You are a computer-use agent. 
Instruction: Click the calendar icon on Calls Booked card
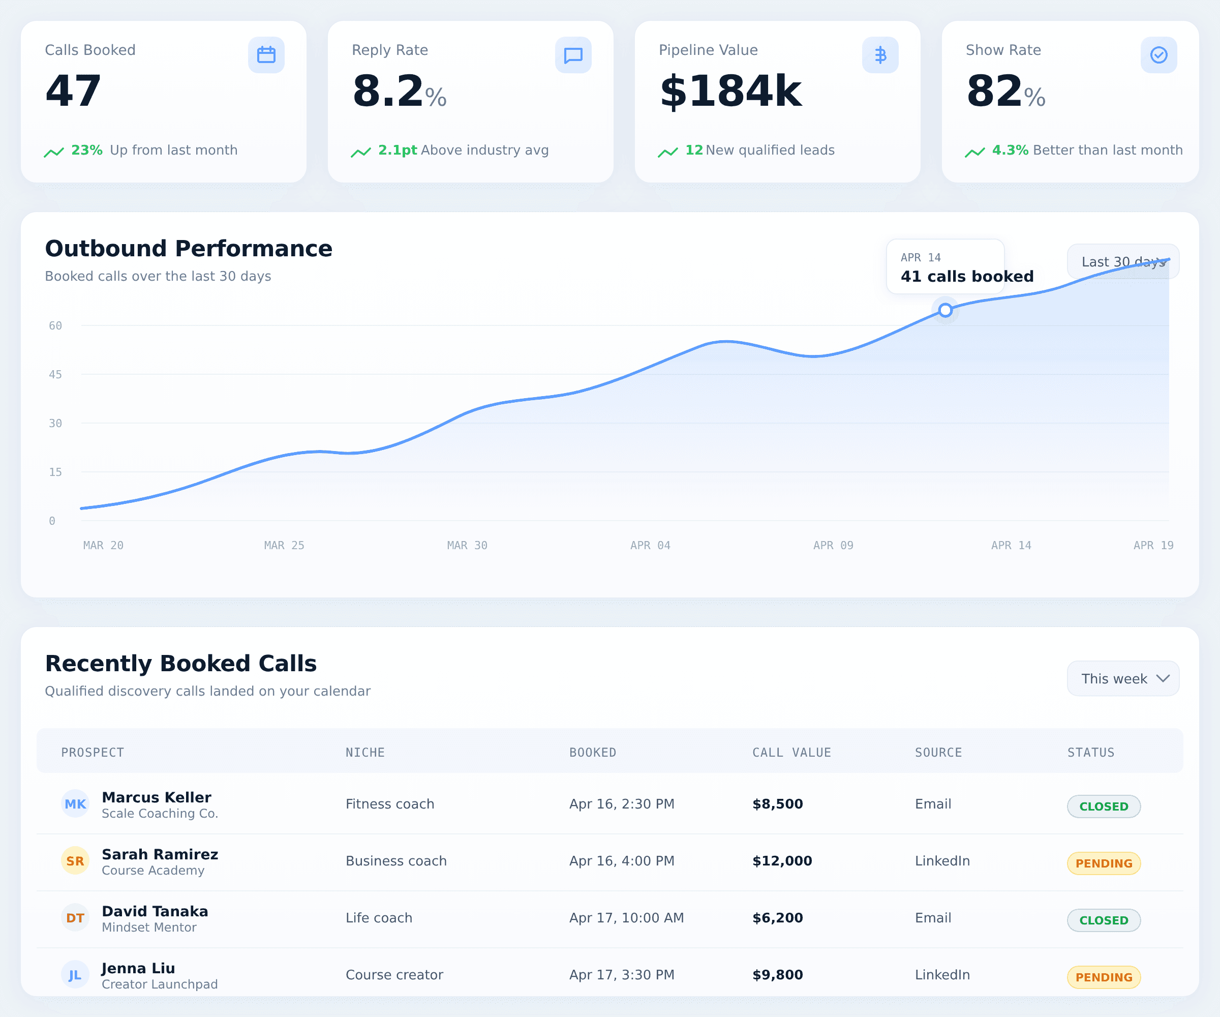(x=266, y=54)
